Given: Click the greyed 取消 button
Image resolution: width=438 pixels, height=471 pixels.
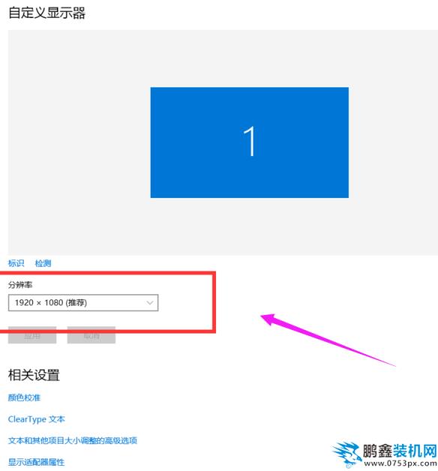Looking at the screenshot, I should [91, 334].
